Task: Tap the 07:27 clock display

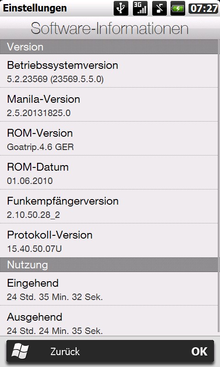Action: coord(203,8)
